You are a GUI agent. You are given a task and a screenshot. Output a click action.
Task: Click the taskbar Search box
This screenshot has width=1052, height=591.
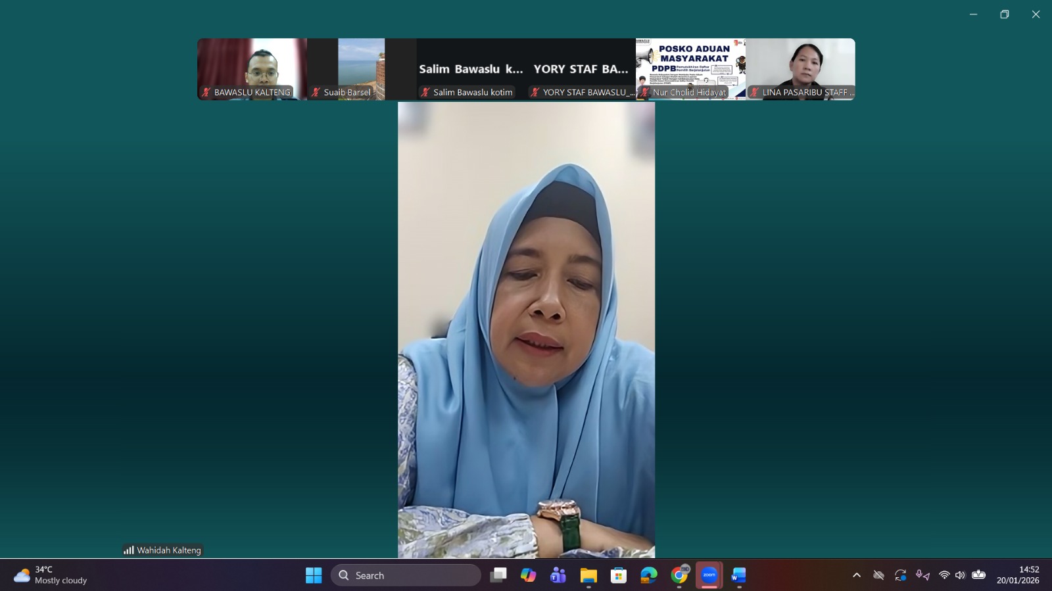pos(406,575)
